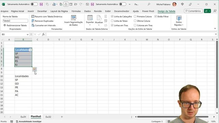This screenshot has width=219, height=123.
Task: Click the first purple Save icon
Action: click(41, 4)
